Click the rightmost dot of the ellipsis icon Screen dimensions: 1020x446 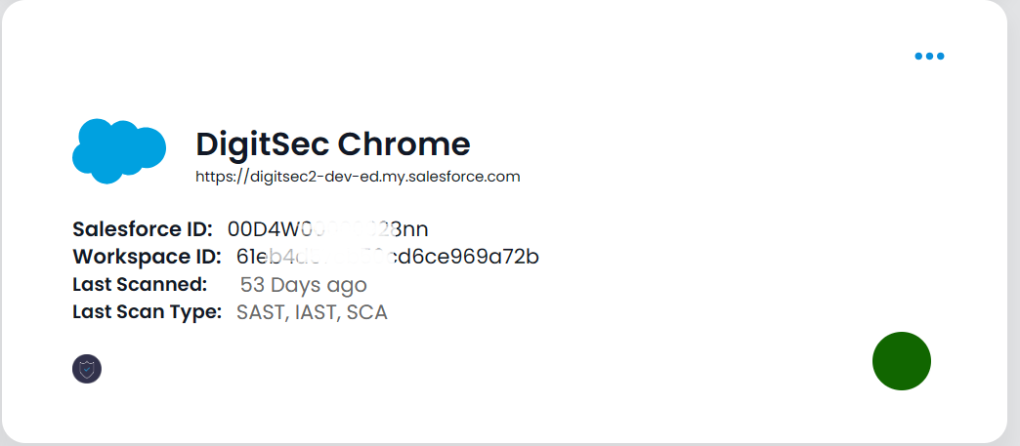pyautogui.click(x=940, y=56)
